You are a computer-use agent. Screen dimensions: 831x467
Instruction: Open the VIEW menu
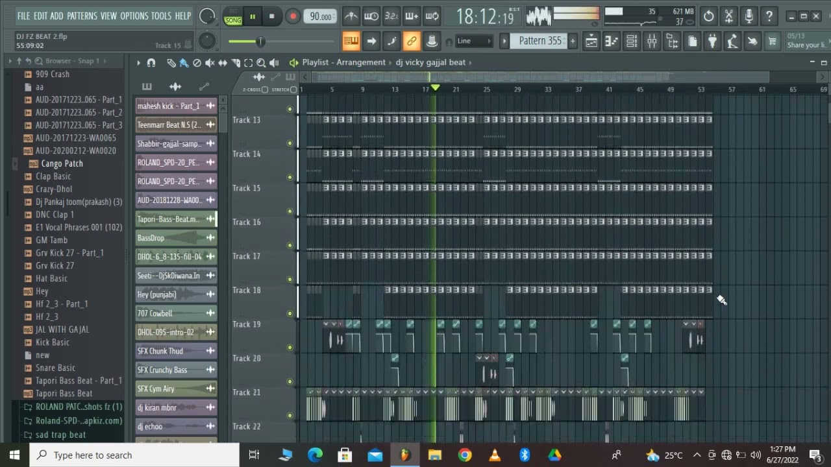click(108, 16)
